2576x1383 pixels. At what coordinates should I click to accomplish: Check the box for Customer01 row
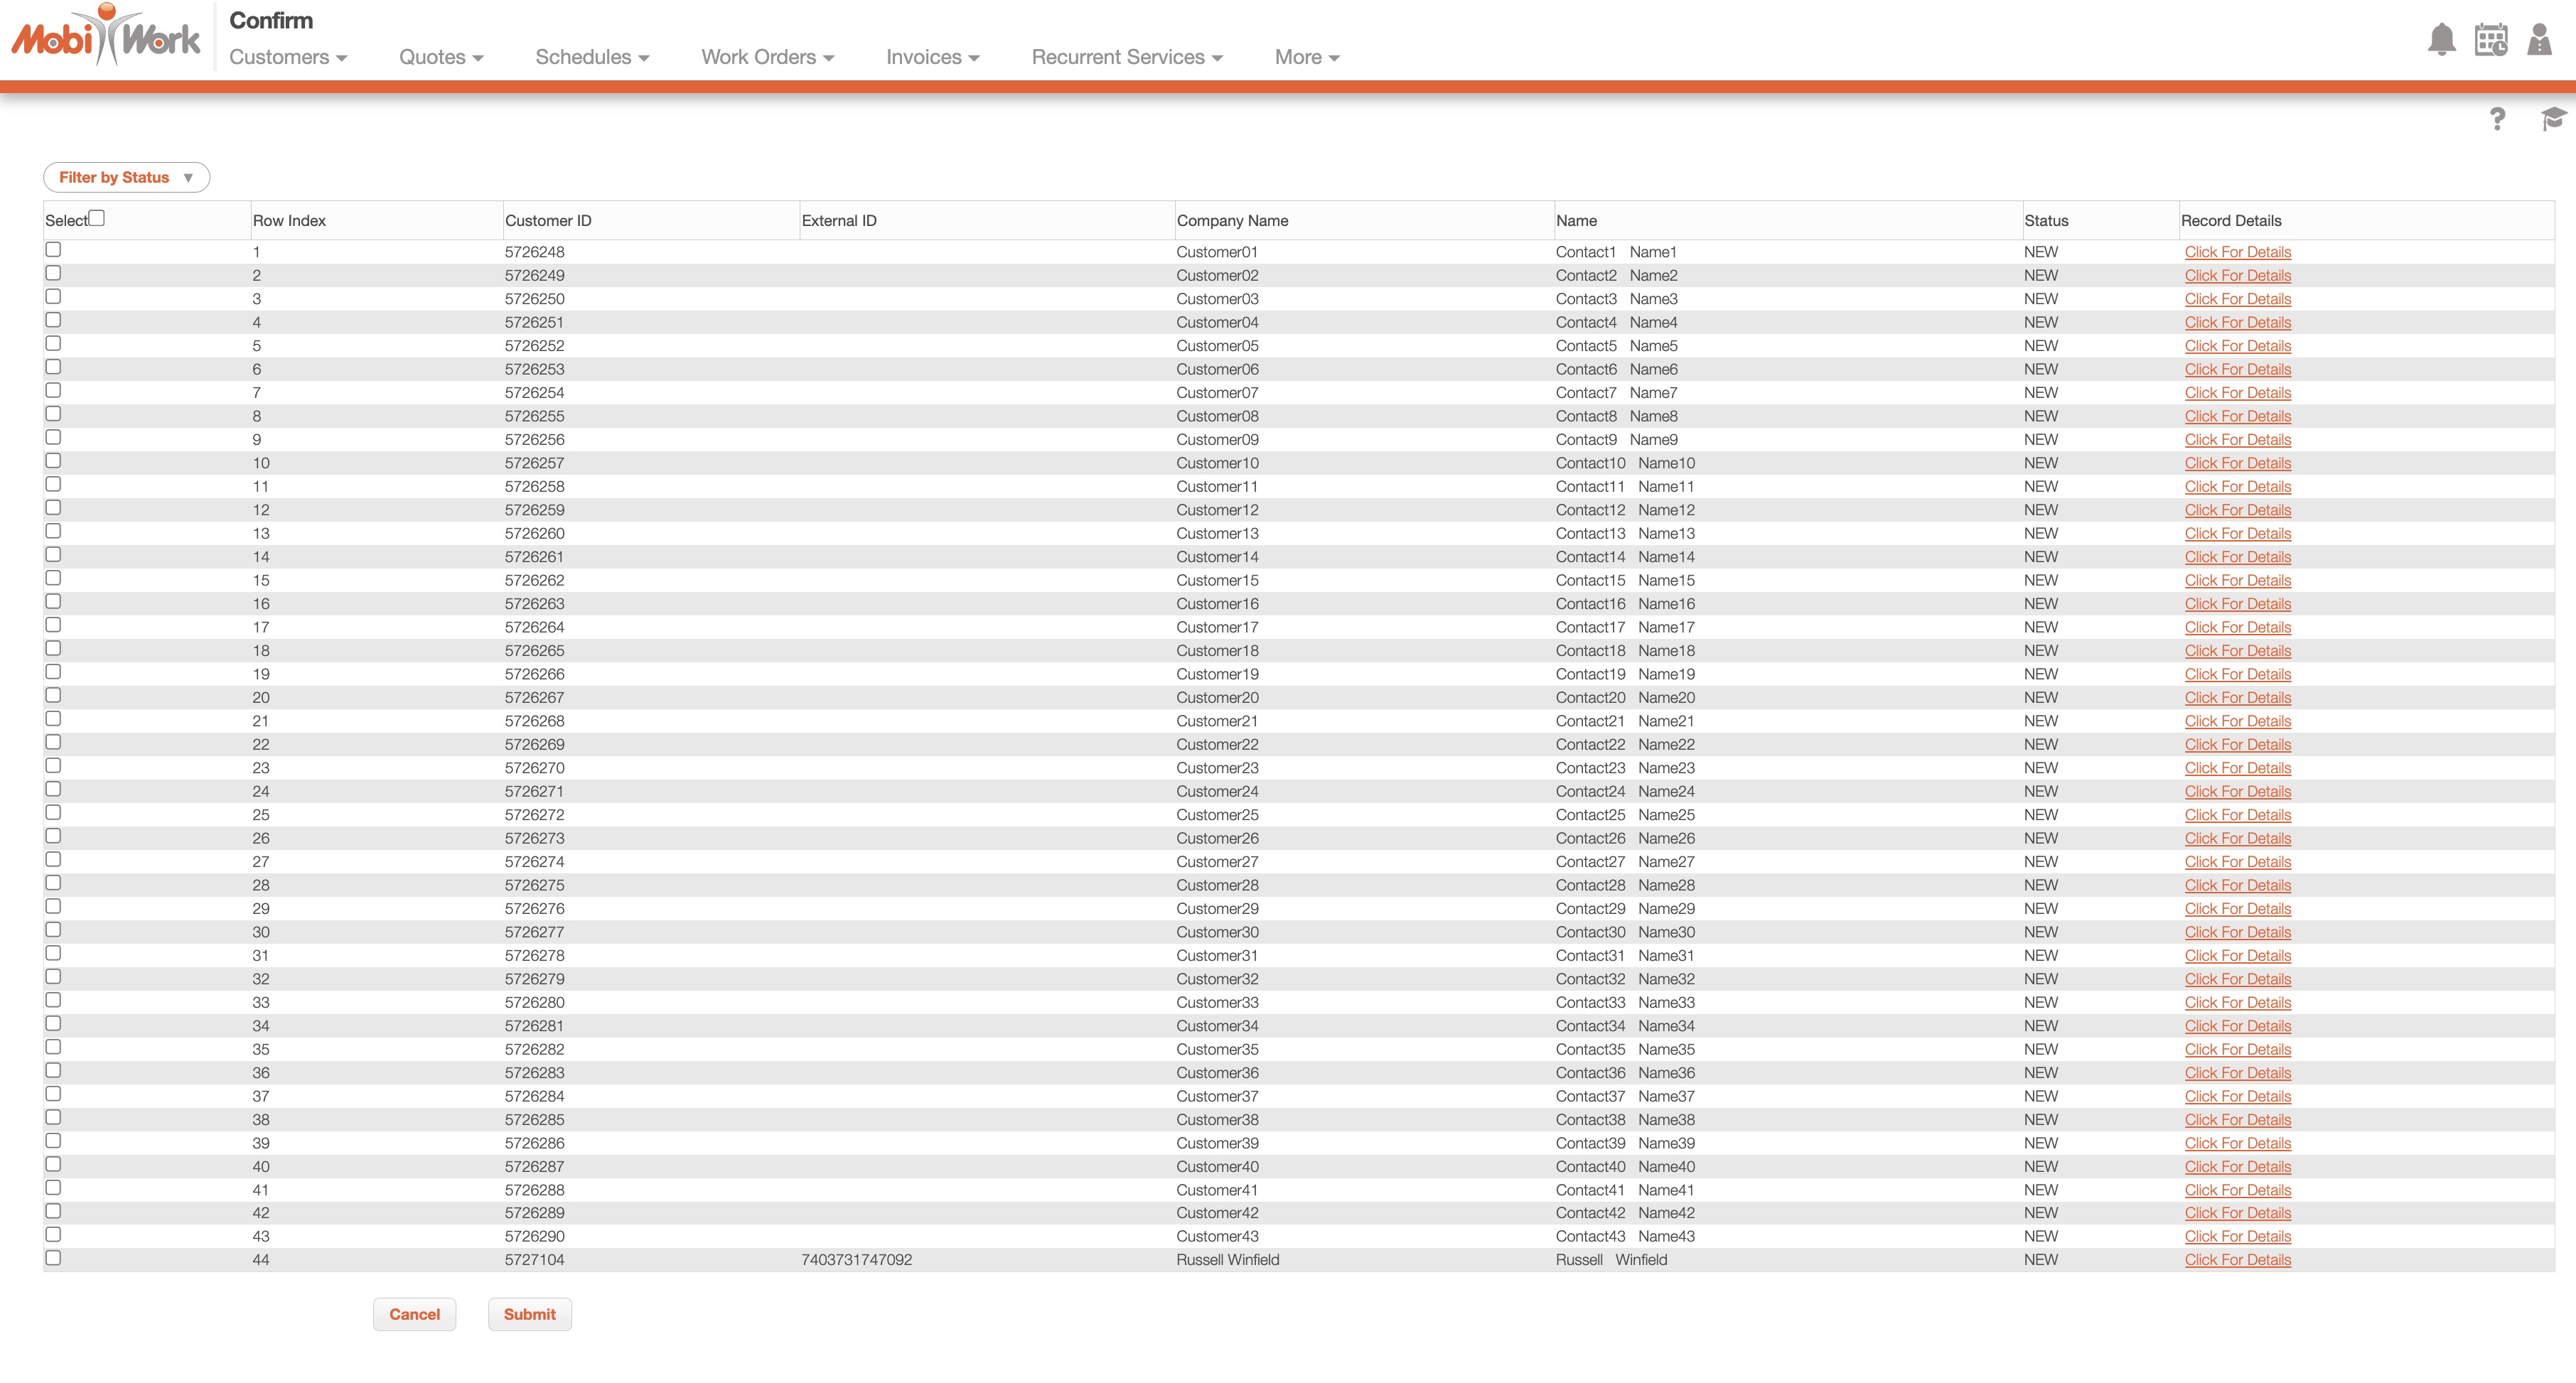(54, 250)
